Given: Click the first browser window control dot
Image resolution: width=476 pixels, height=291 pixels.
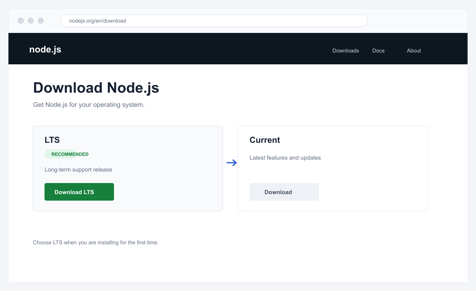Looking at the screenshot, I should click(21, 21).
